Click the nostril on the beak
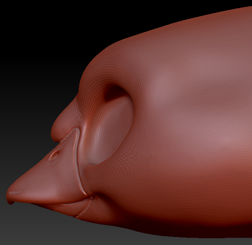 coord(55,154)
